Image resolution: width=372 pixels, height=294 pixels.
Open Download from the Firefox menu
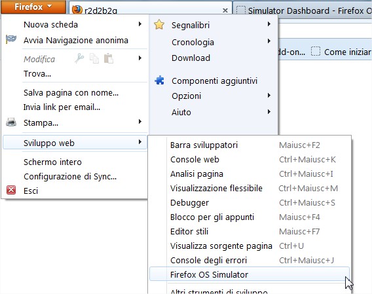191,58
